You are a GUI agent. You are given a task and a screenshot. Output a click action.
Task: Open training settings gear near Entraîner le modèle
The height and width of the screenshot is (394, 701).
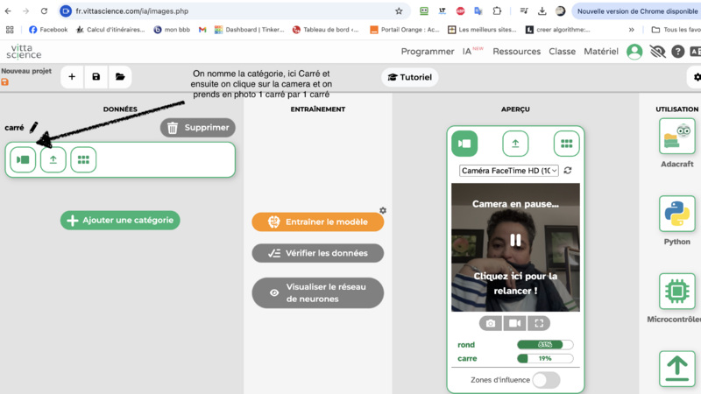pos(383,210)
